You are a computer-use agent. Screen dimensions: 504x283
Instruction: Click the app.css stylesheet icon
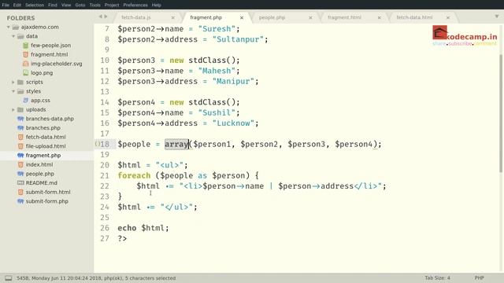(x=25, y=101)
